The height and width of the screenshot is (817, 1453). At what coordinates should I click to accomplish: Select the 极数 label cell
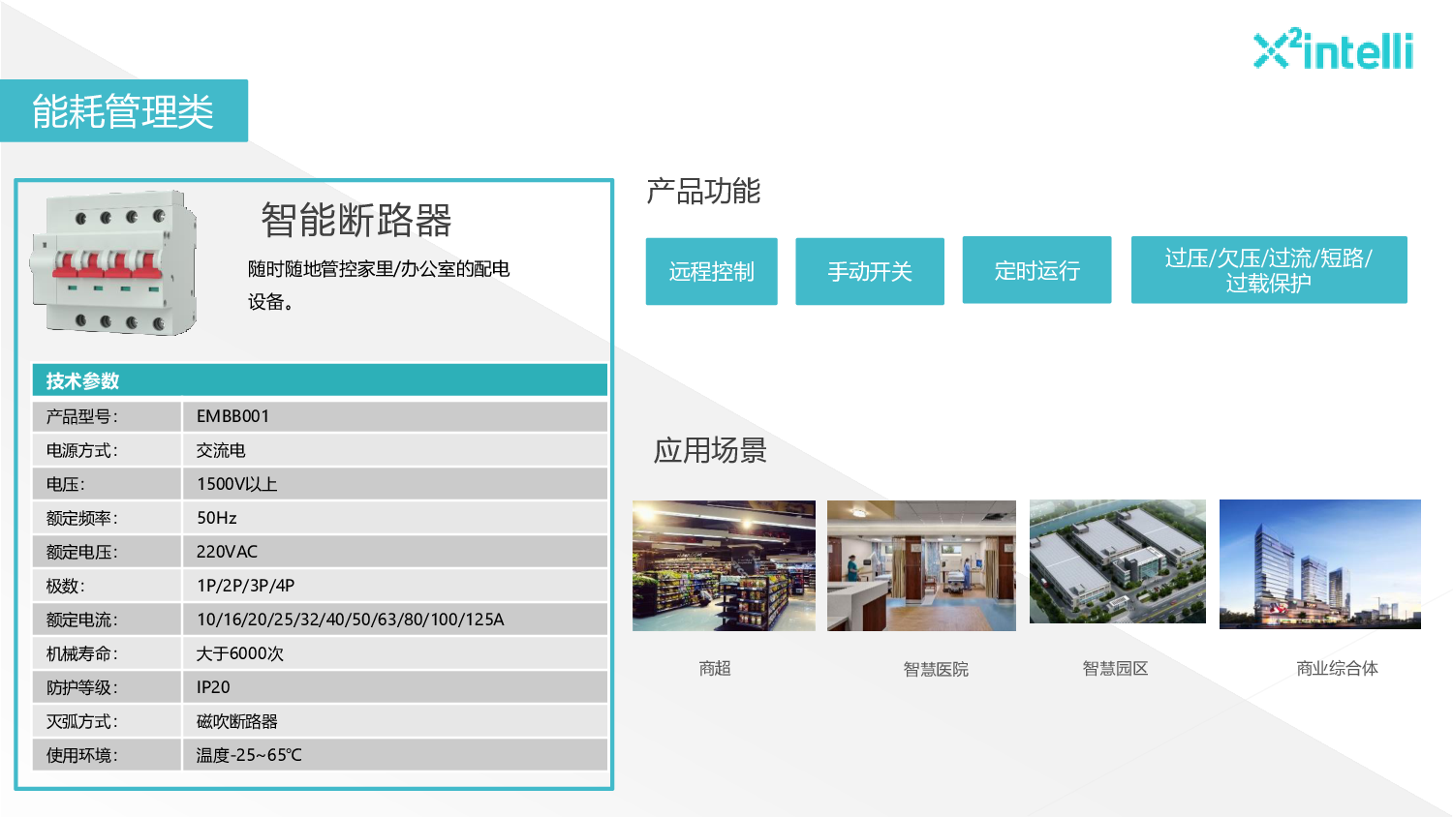[x=107, y=586]
